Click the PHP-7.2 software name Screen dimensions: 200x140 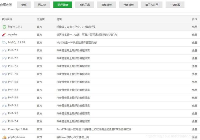pos(13,58)
